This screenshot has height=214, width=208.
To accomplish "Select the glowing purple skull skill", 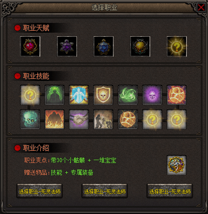I will (x=152, y=95).
